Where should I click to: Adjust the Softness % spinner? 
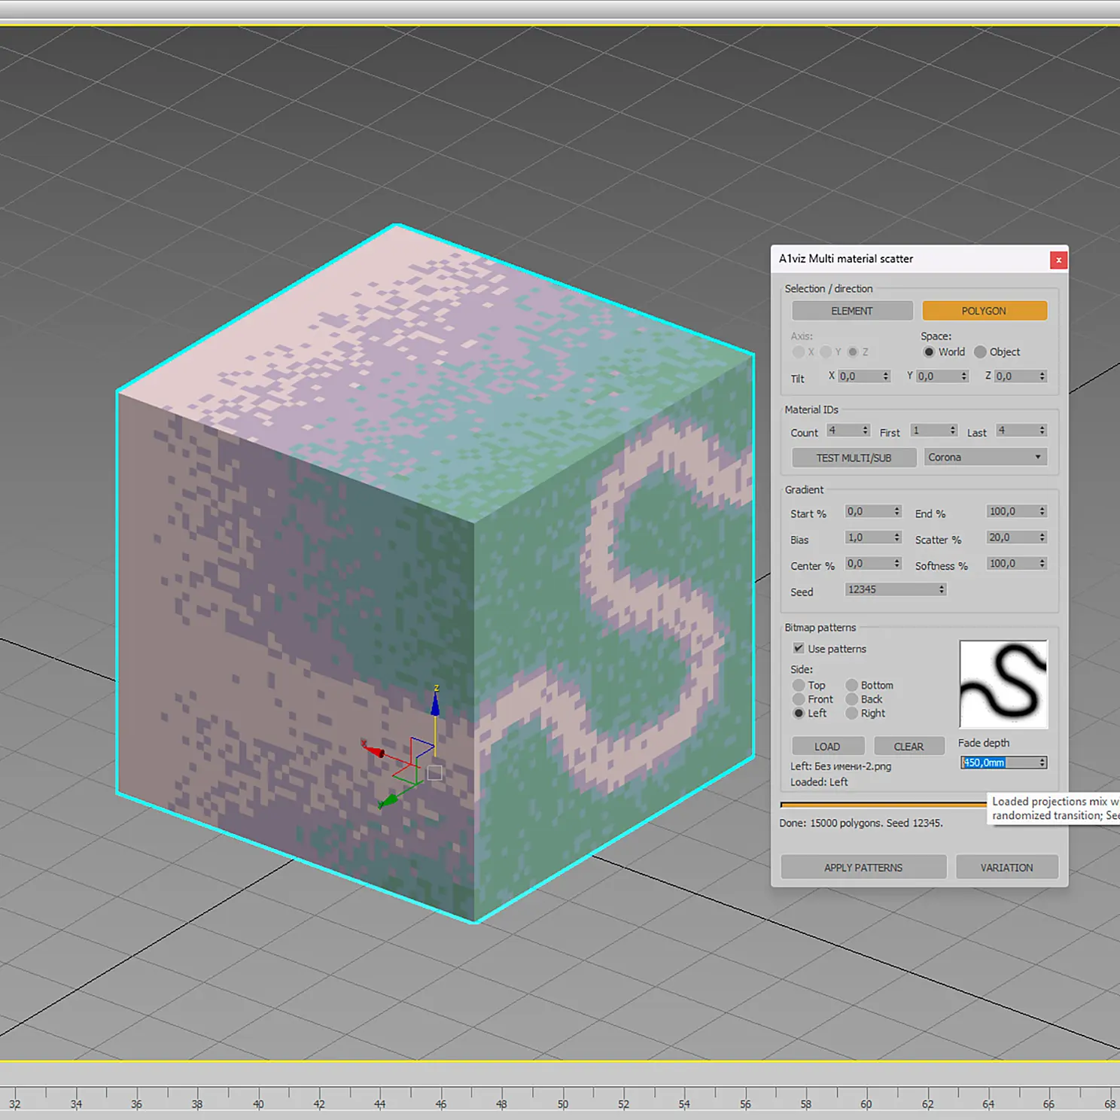pos(1042,563)
